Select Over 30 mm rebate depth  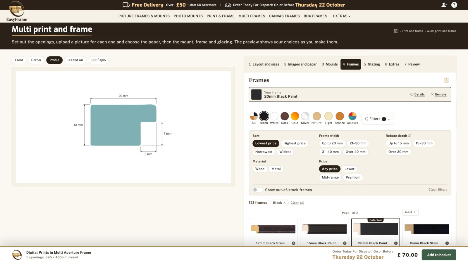point(398,152)
